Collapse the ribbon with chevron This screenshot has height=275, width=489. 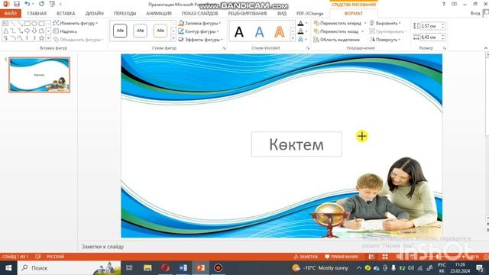point(486,48)
